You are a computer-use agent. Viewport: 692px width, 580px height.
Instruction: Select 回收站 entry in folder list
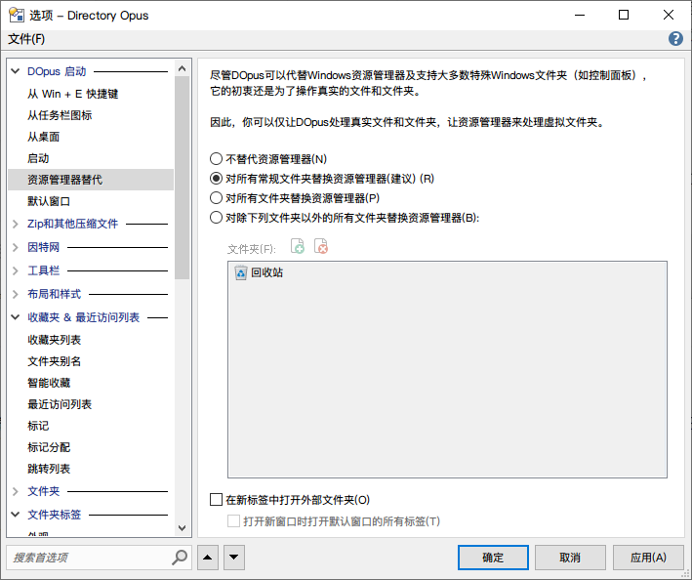(267, 272)
